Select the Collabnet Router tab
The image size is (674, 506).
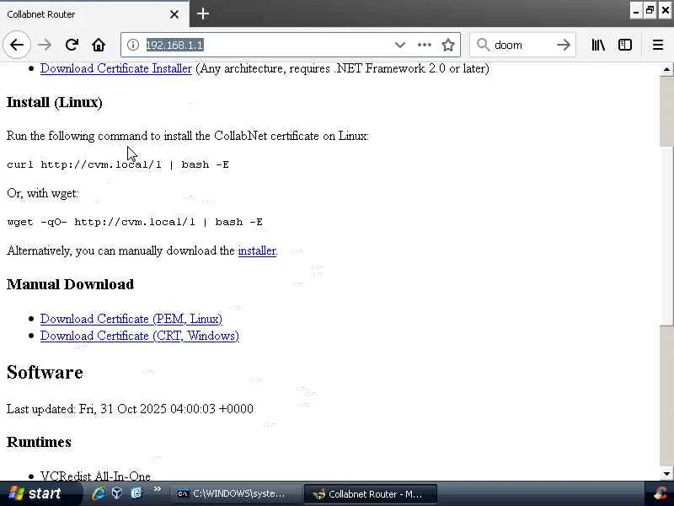tap(94, 14)
